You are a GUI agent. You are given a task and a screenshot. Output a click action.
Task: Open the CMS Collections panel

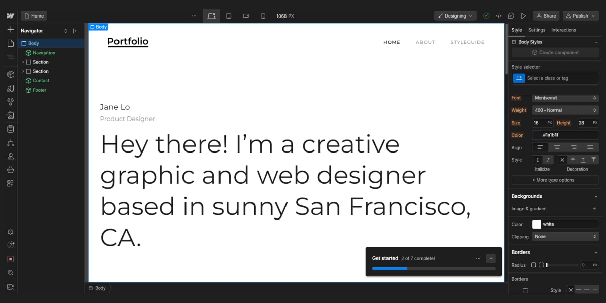[10, 129]
